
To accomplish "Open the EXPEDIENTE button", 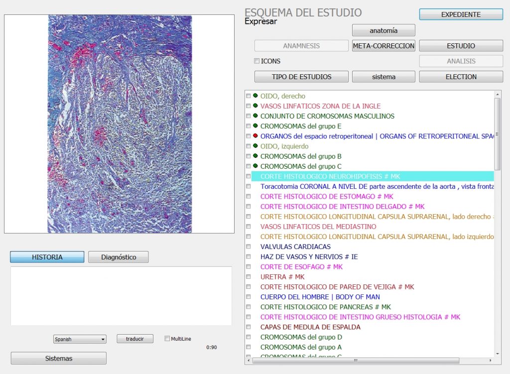I will (461, 14).
